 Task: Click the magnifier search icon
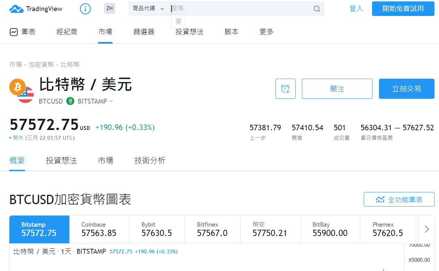[x=316, y=9]
